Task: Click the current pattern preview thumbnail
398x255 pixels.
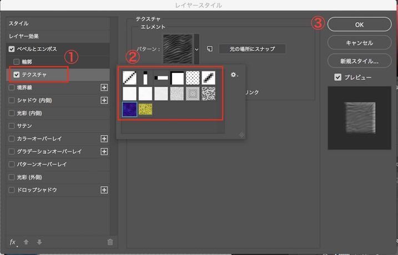Action: pos(178,49)
